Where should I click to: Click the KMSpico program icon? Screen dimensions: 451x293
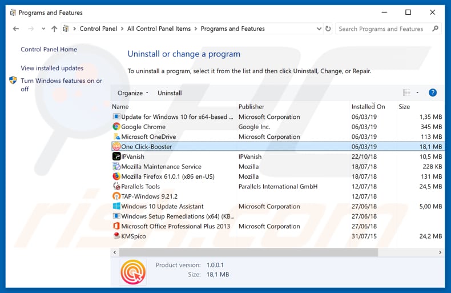(116, 236)
